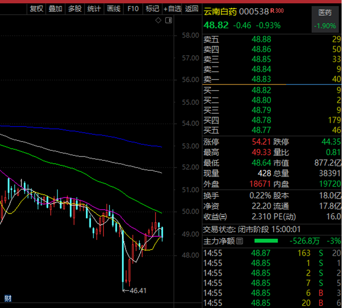Click the 总量 value 38391
The width and height of the screenshot is (342, 308).
(x=330, y=173)
